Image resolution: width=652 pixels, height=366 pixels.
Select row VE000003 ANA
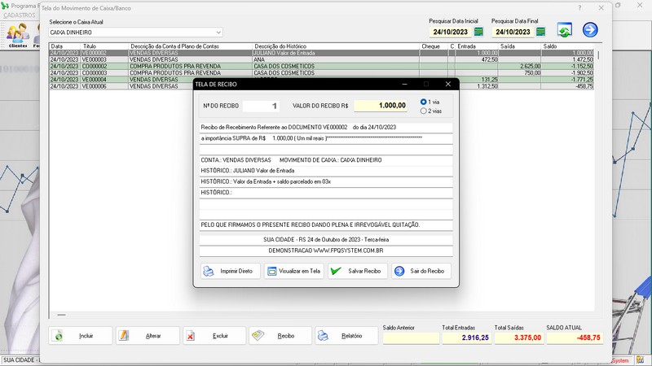[321, 59]
